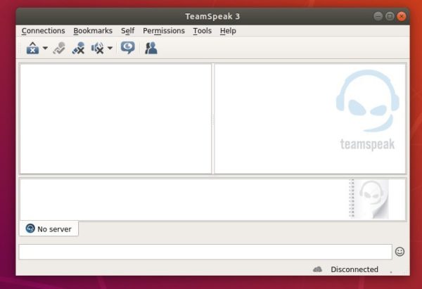The height and width of the screenshot is (289, 422).
Task: Toggle the mute speakers icon
Action: [98, 48]
